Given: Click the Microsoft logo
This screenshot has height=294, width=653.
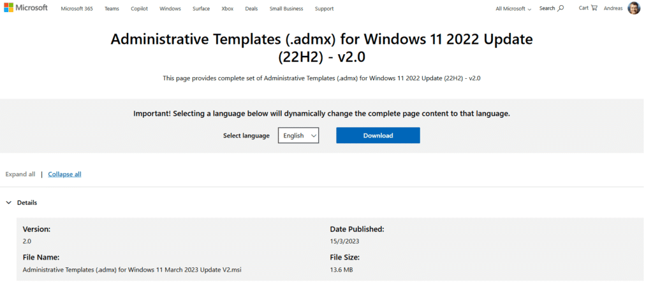Looking at the screenshot, I should point(26,8).
